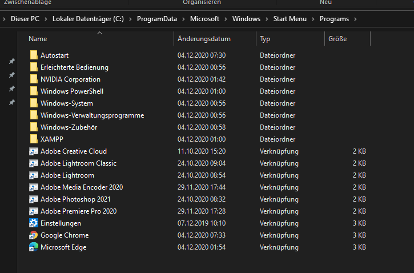Viewport: 414px width, 273px height.
Task: Expand the chevron before Dieser PC
Action: point(4,19)
